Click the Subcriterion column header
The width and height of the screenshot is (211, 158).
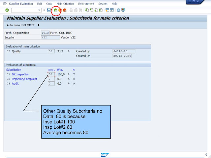click(14, 70)
